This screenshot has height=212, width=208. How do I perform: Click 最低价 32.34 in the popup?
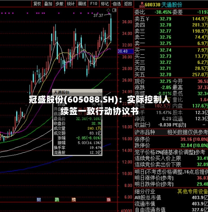(77, 119)
